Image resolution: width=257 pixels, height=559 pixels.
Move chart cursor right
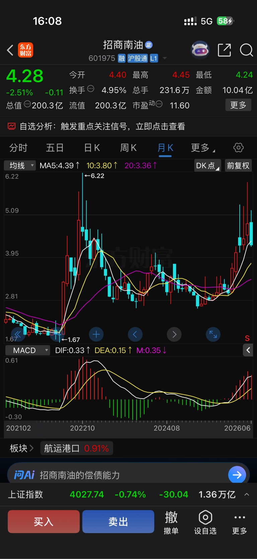(174, 334)
